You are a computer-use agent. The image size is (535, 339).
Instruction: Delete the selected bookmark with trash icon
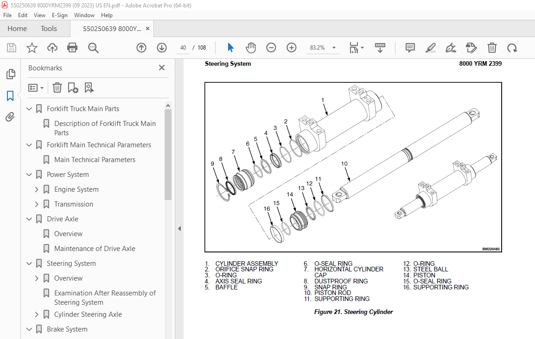(x=57, y=88)
